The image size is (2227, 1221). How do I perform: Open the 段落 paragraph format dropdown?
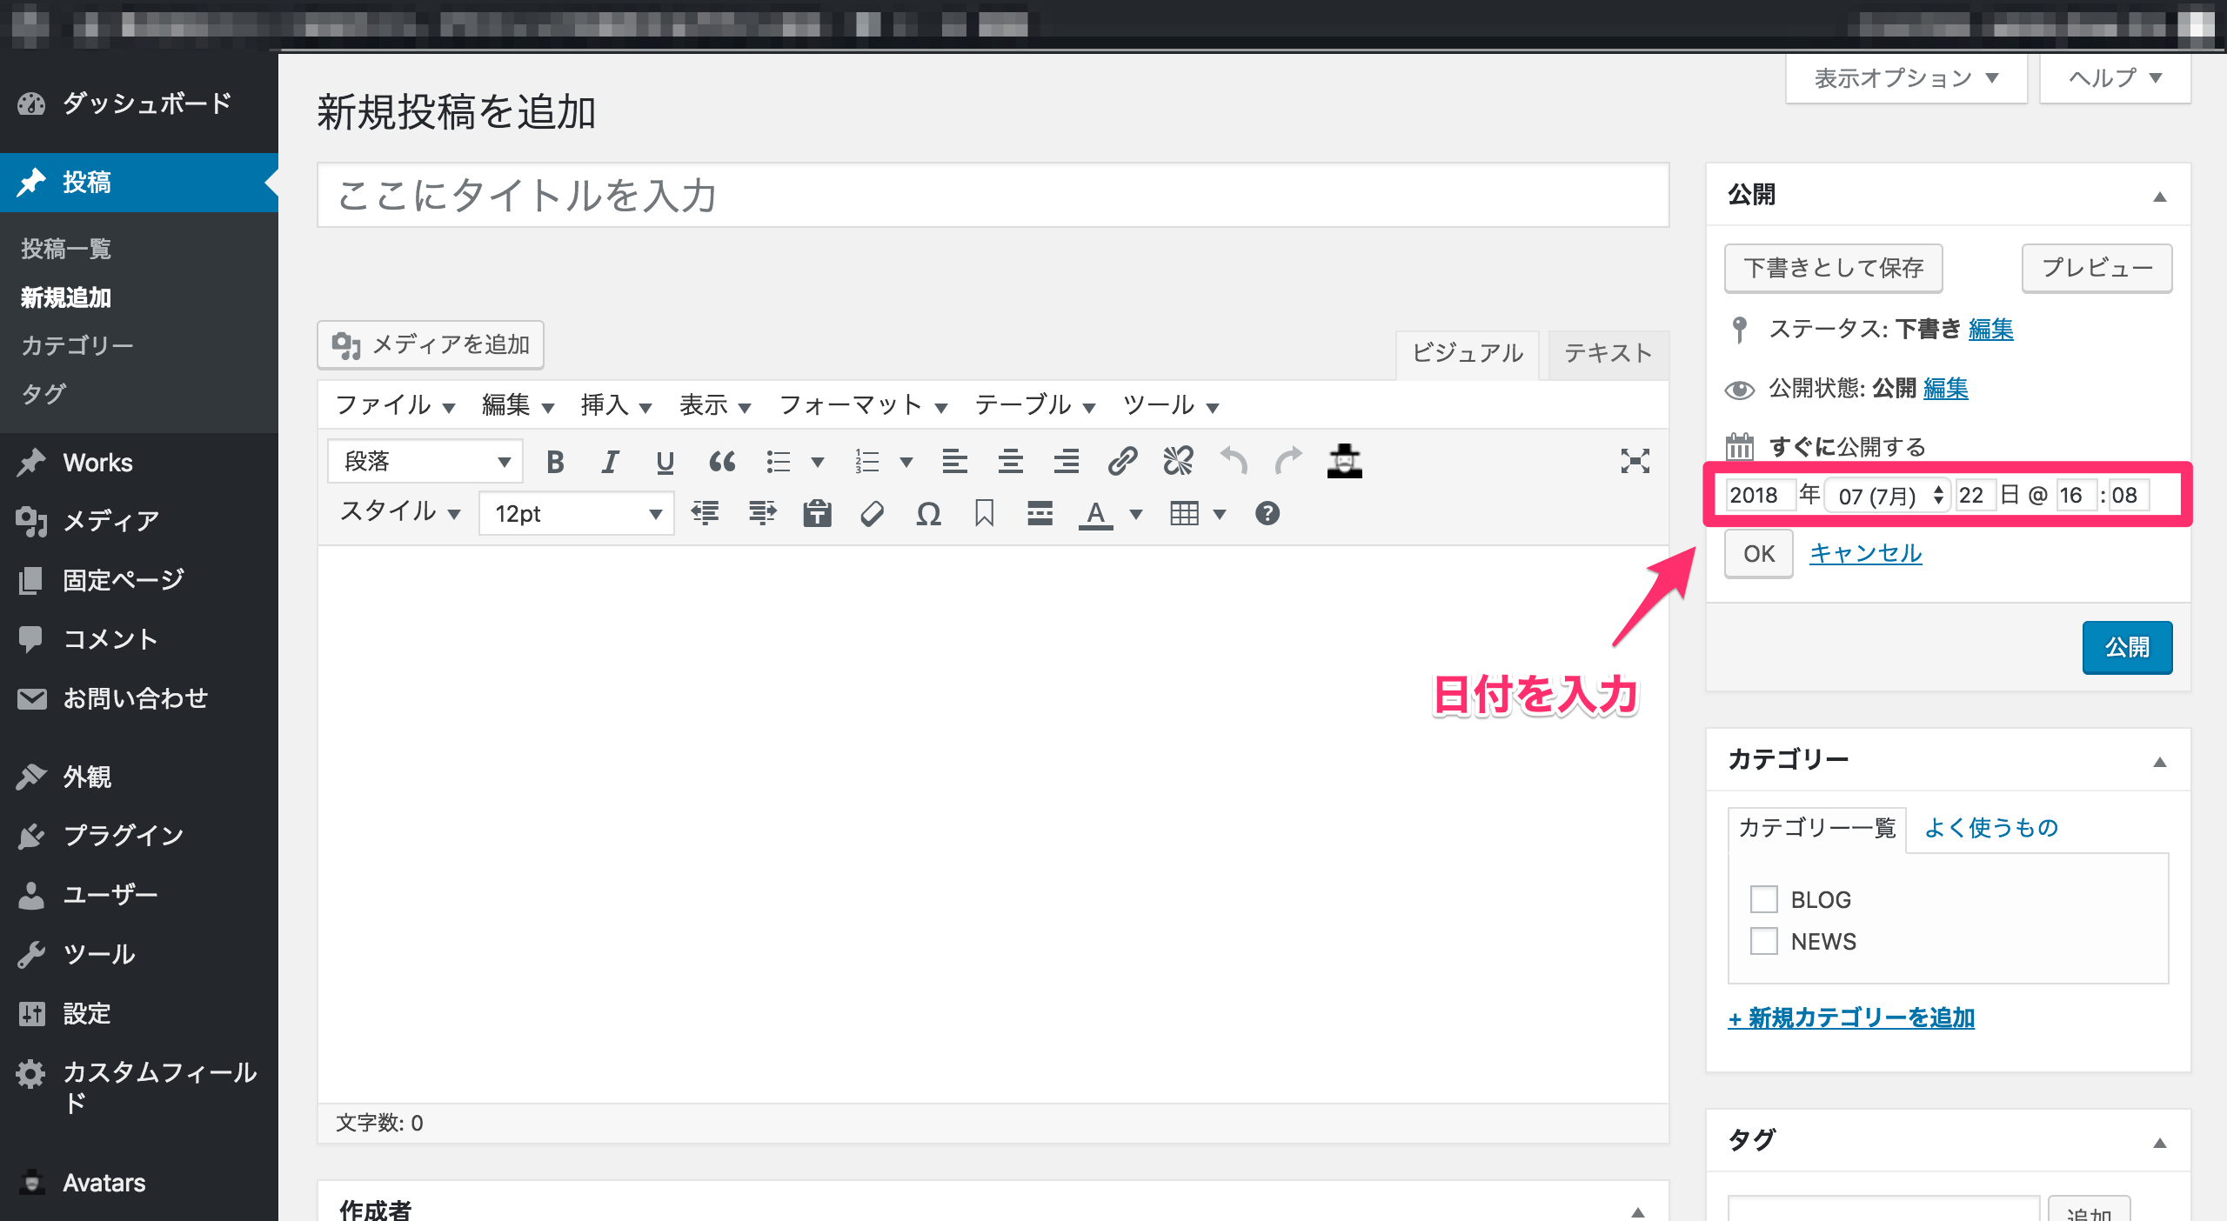click(x=425, y=462)
